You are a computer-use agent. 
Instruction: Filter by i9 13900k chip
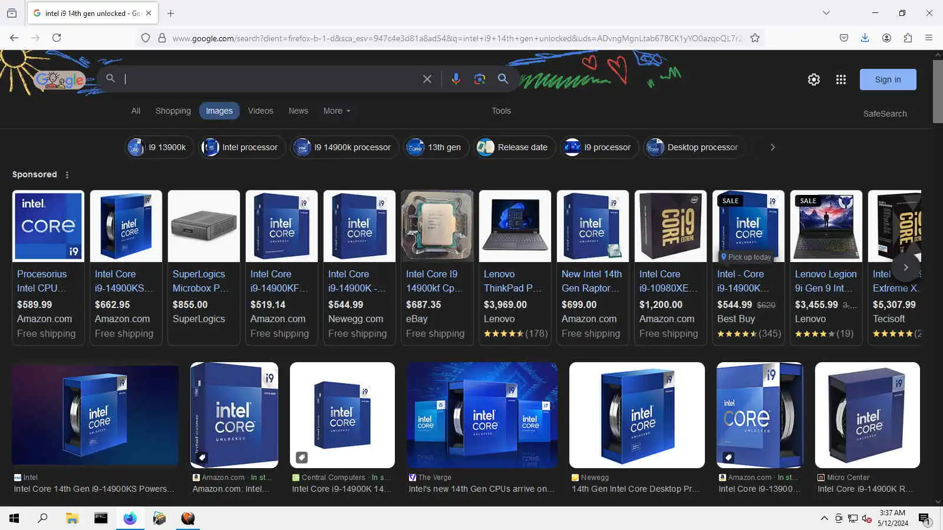click(159, 147)
